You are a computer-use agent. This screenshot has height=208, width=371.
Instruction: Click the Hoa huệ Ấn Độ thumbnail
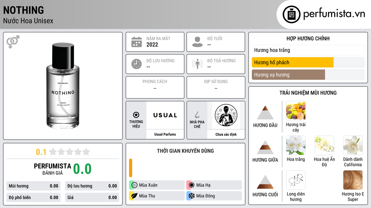(x=324, y=145)
